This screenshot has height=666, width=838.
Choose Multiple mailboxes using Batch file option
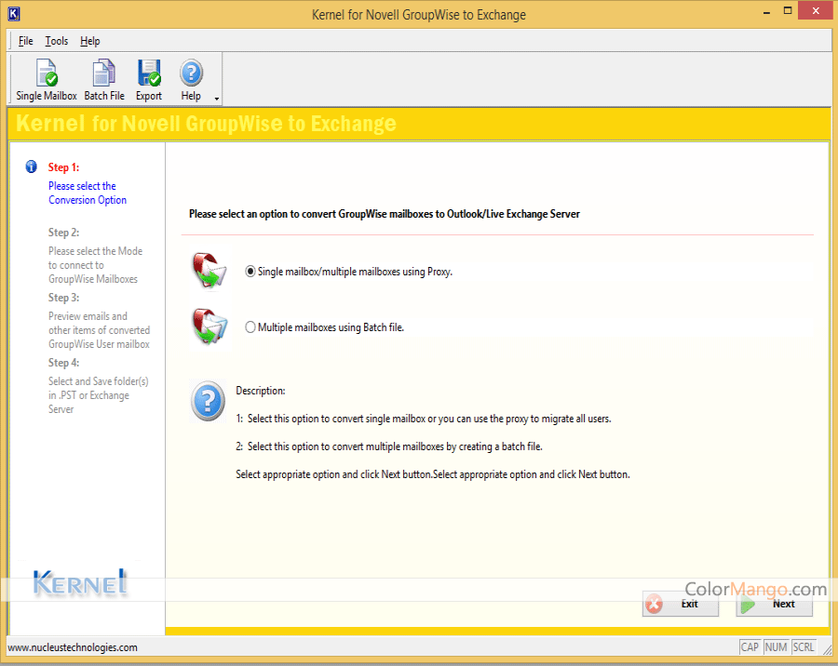(x=250, y=327)
